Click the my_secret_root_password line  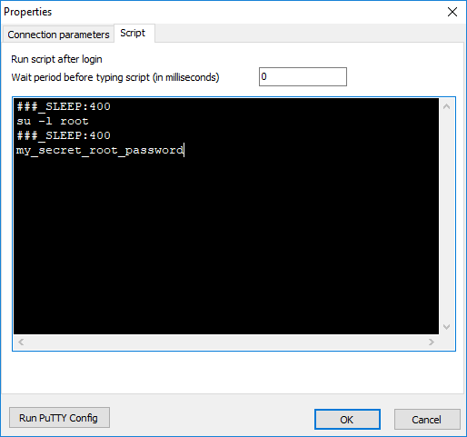point(100,150)
